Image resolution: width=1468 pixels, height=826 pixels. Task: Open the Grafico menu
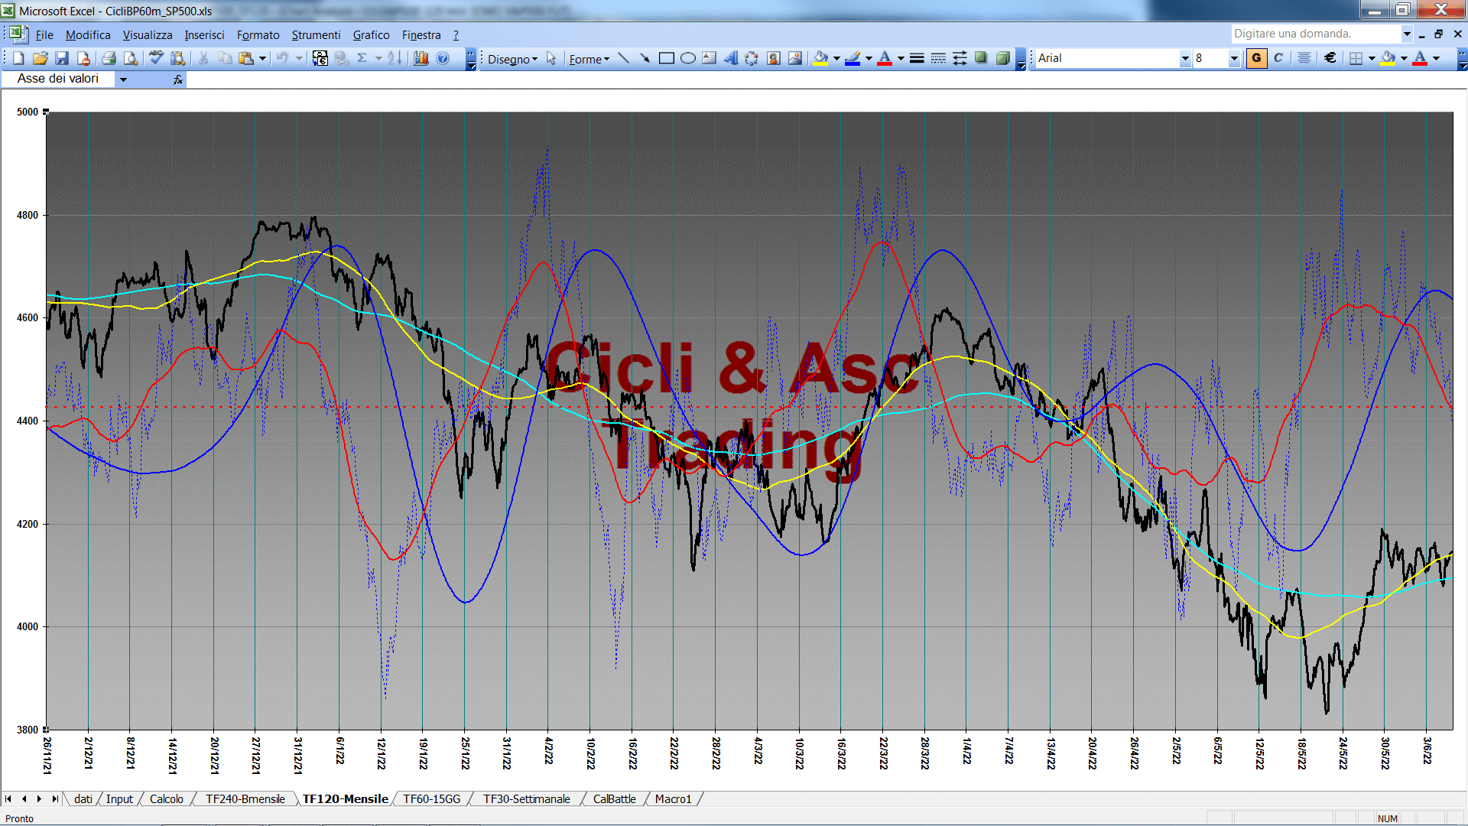tap(371, 35)
